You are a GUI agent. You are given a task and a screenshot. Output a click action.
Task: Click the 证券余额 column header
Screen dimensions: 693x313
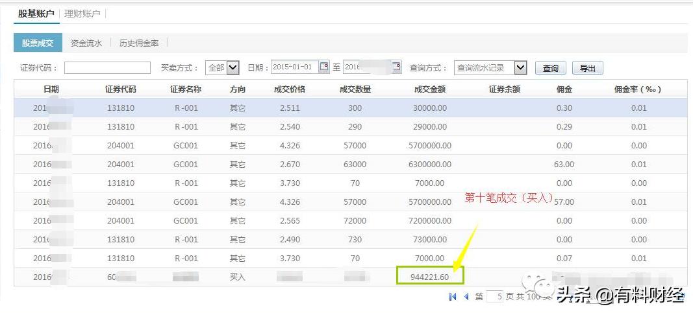505,89
